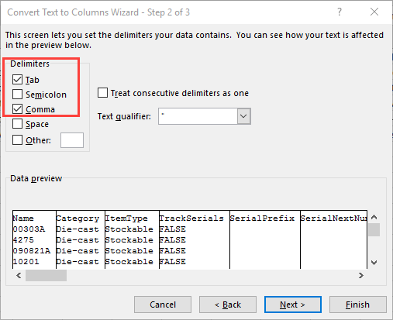Click the Cancel button
This screenshot has height=320, width=393.
pyautogui.click(x=163, y=305)
